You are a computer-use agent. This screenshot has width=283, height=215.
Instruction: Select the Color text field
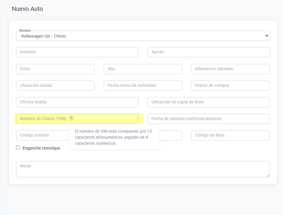[55, 69]
